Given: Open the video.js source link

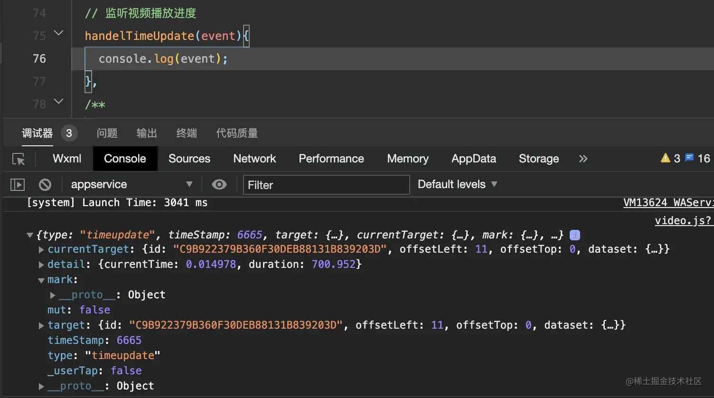Looking at the screenshot, I should (x=683, y=220).
